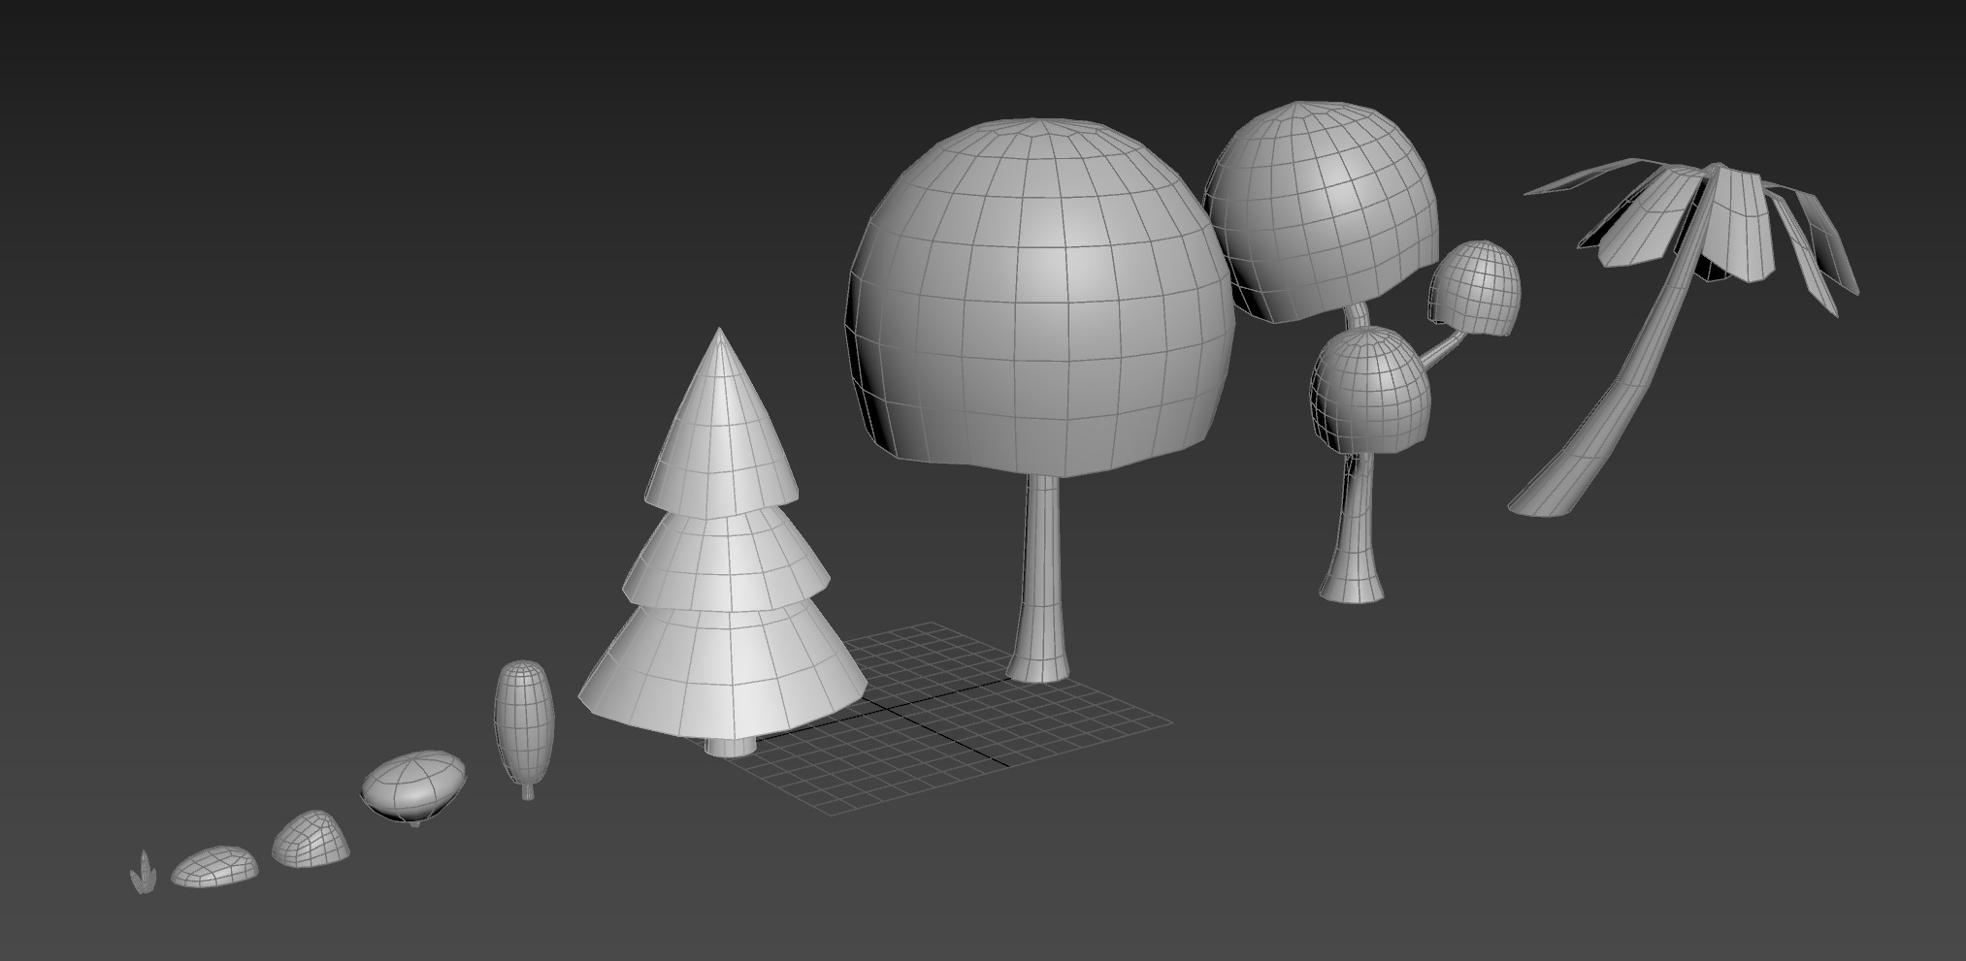Click the pine tree's cylindrical trunk base
The height and width of the screenshot is (961, 1966).
coord(730,745)
